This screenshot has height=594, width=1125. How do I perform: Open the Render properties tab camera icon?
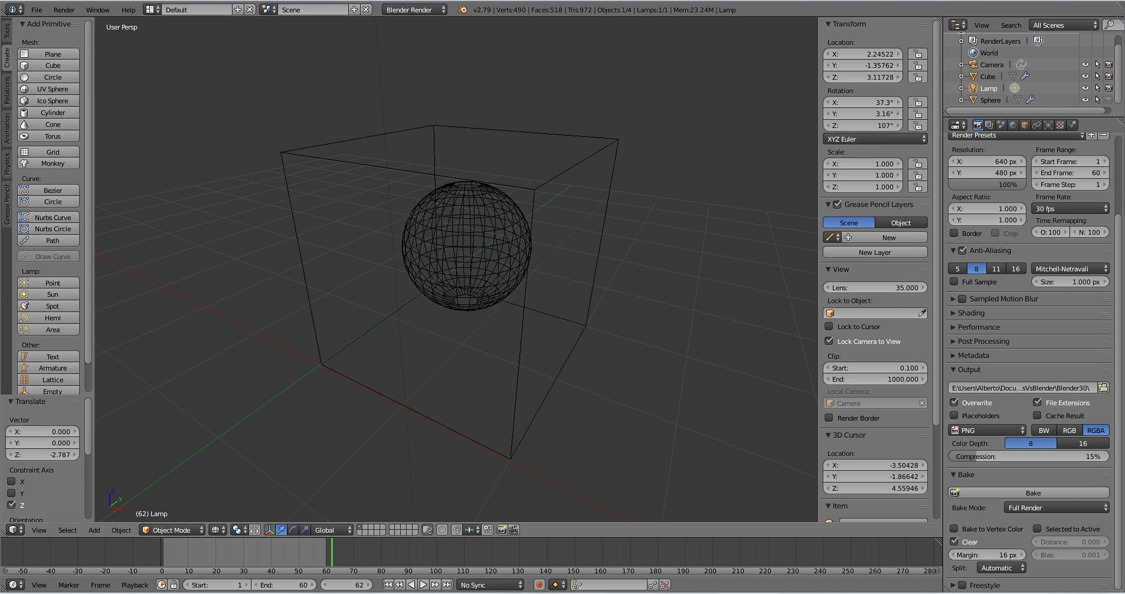(x=977, y=125)
